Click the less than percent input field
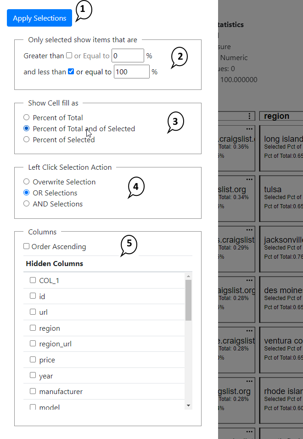 [131, 72]
